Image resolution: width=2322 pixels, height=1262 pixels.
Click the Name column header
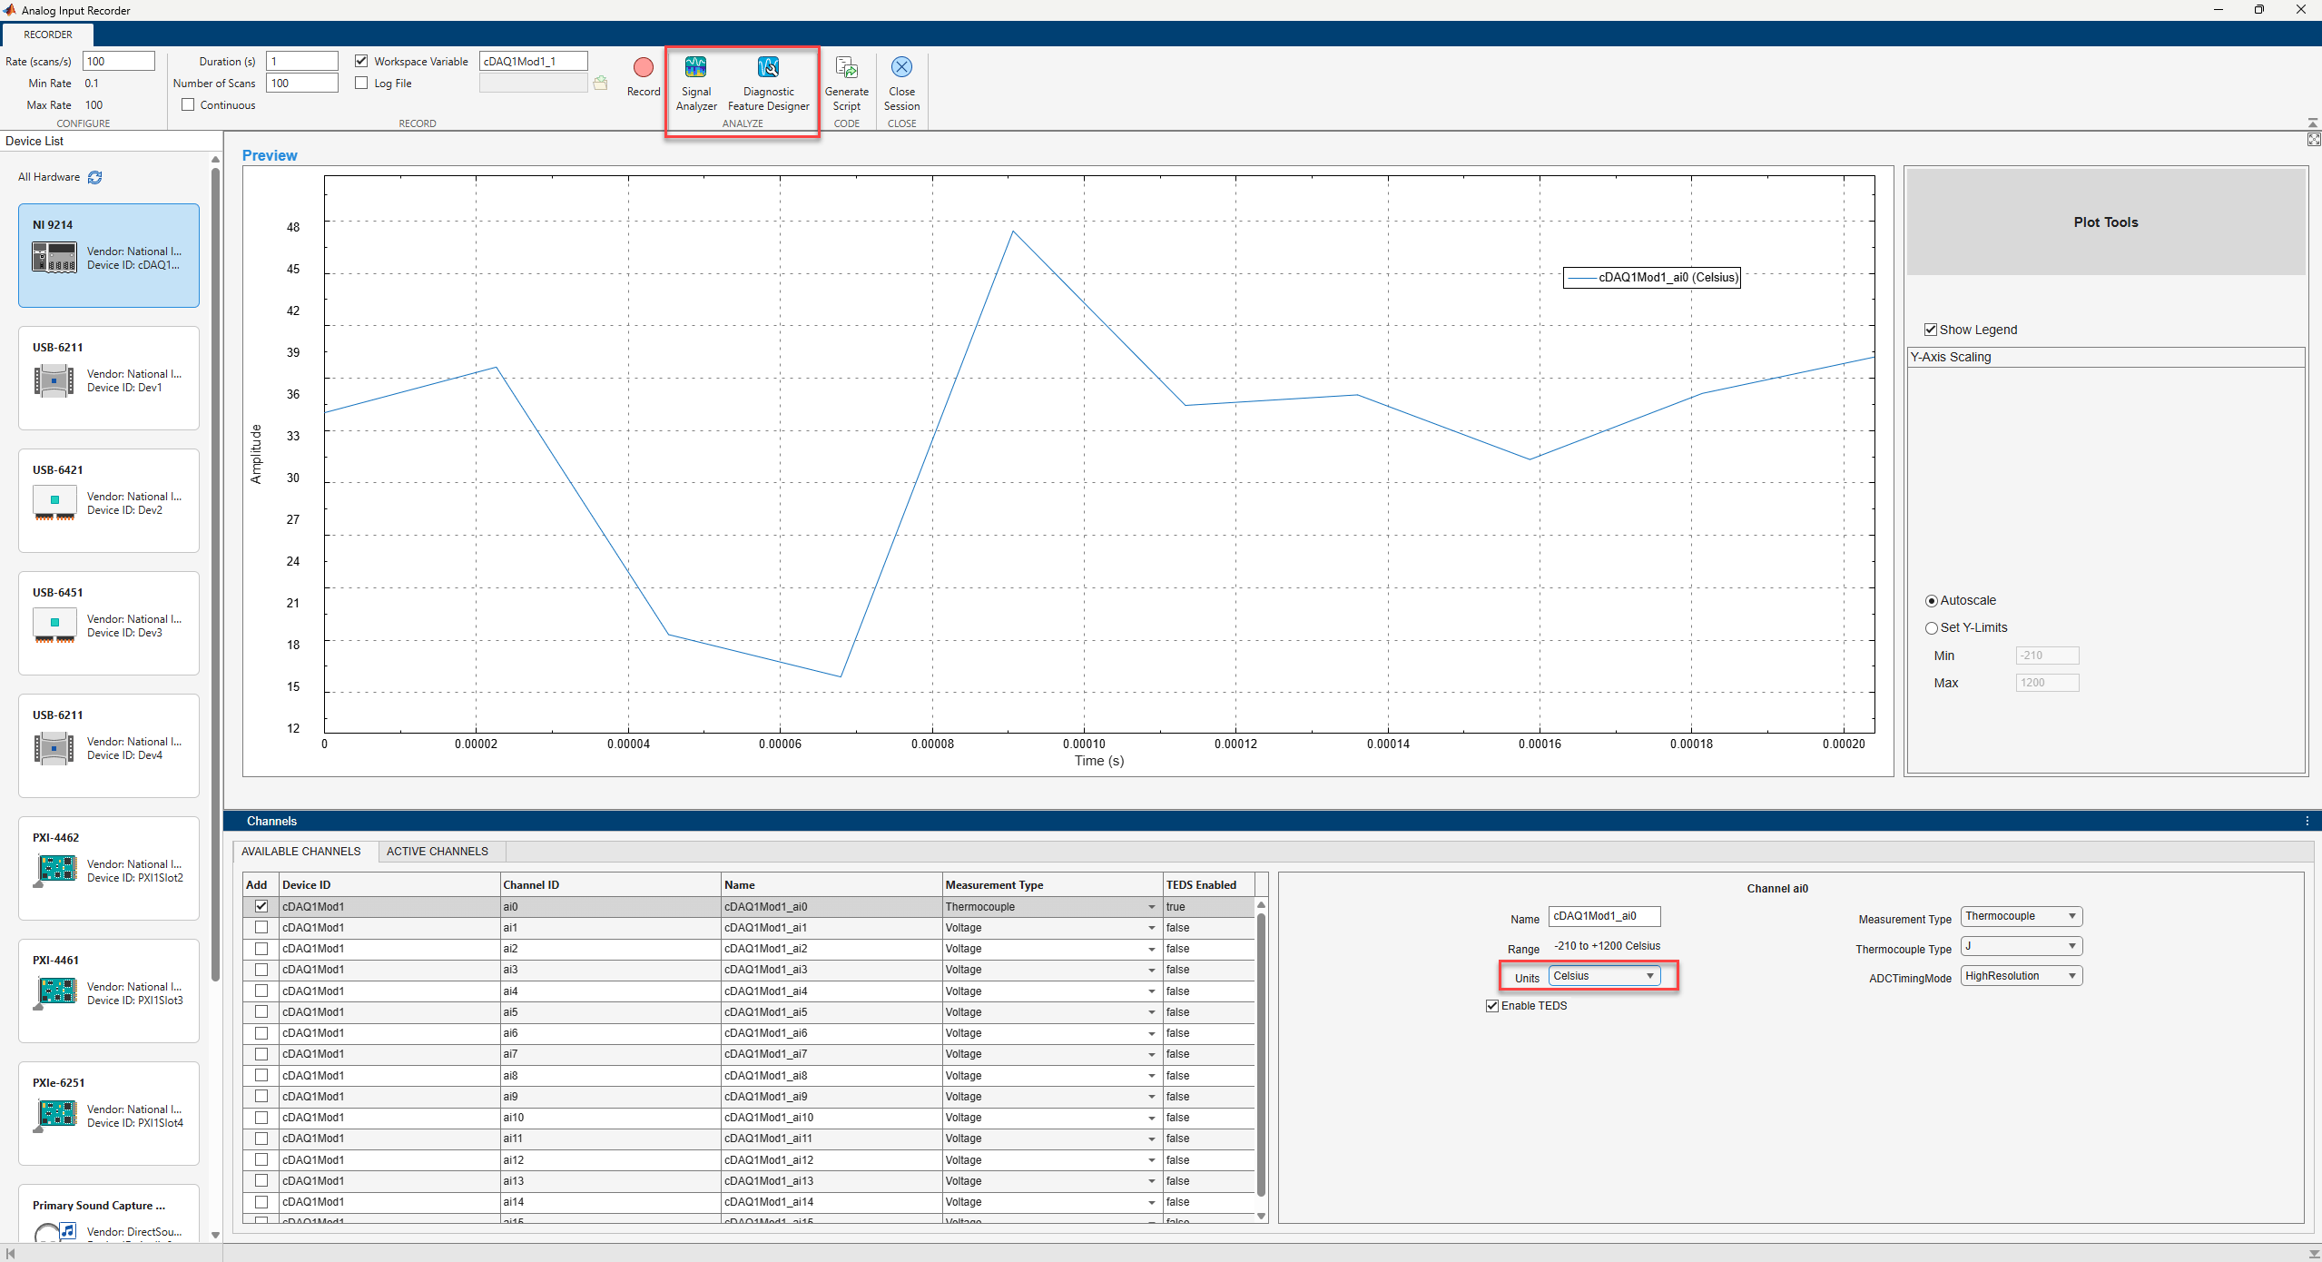[831, 885]
